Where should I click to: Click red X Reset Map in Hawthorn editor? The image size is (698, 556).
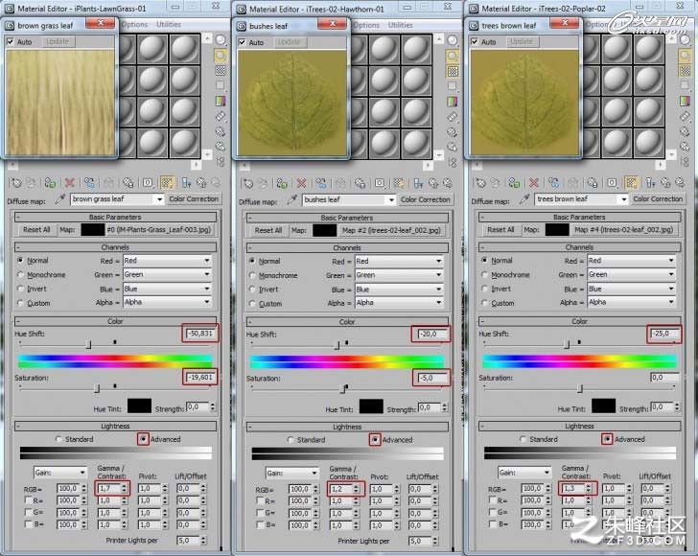pyautogui.click(x=301, y=183)
